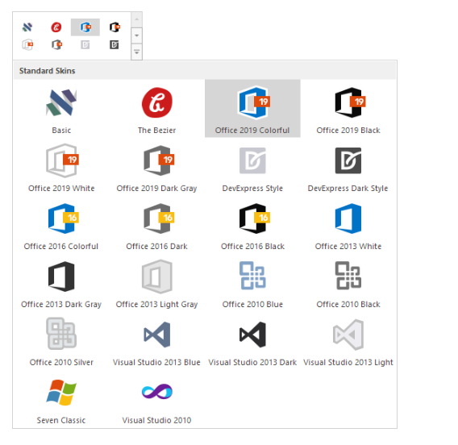458x445 pixels.
Task: Apply Office 2013 Light Gray skin
Action: 157,283
